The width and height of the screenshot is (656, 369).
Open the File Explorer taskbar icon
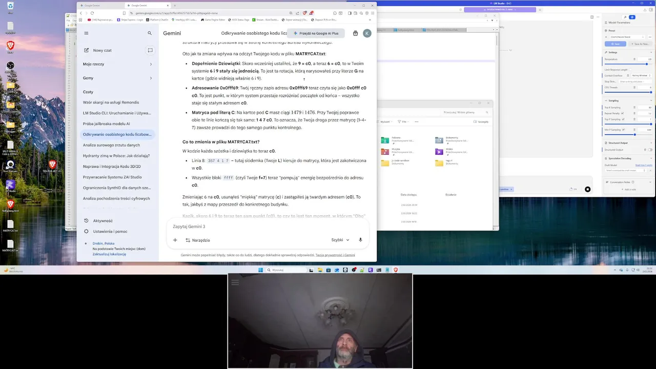320,270
